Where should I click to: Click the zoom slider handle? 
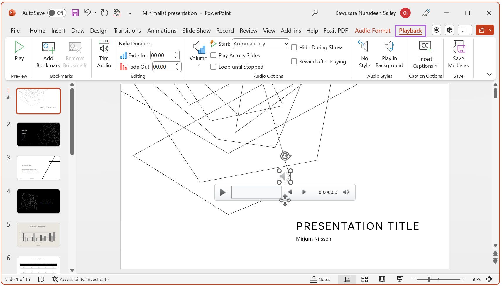[429, 279]
